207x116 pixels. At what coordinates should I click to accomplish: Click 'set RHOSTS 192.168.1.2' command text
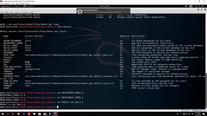[70, 102]
